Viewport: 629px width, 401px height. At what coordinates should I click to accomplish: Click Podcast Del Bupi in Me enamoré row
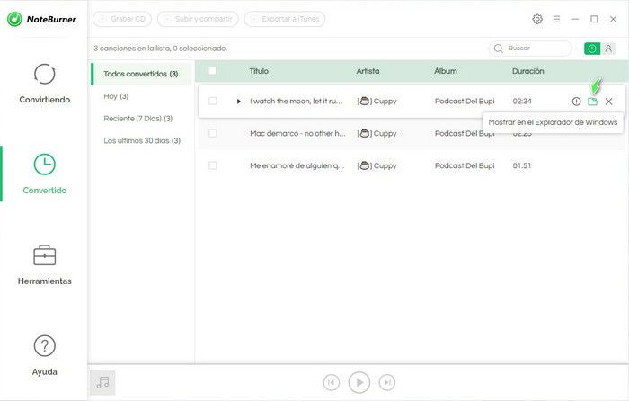tap(465, 165)
